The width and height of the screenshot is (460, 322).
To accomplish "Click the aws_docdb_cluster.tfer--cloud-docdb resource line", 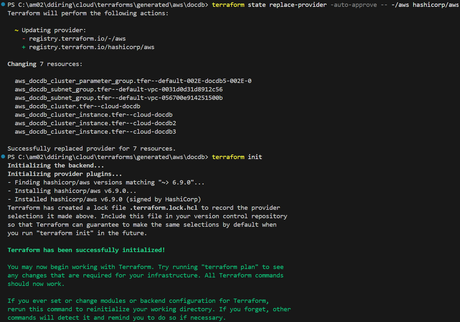I will [78, 106].
